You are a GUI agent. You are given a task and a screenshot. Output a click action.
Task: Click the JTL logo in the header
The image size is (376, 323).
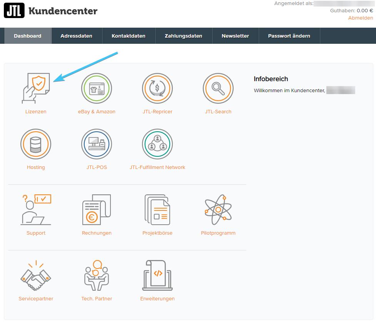pyautogui.click(x=14, y=10)
